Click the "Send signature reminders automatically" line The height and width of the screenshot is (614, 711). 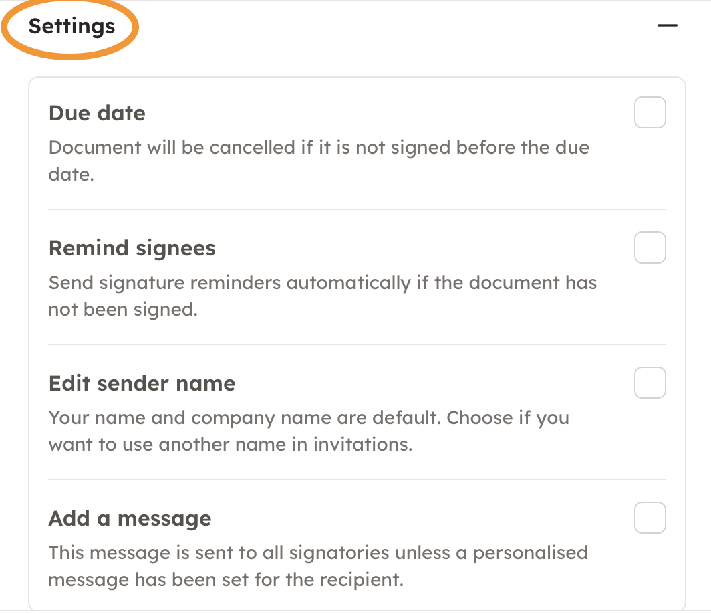pos(322,282)
